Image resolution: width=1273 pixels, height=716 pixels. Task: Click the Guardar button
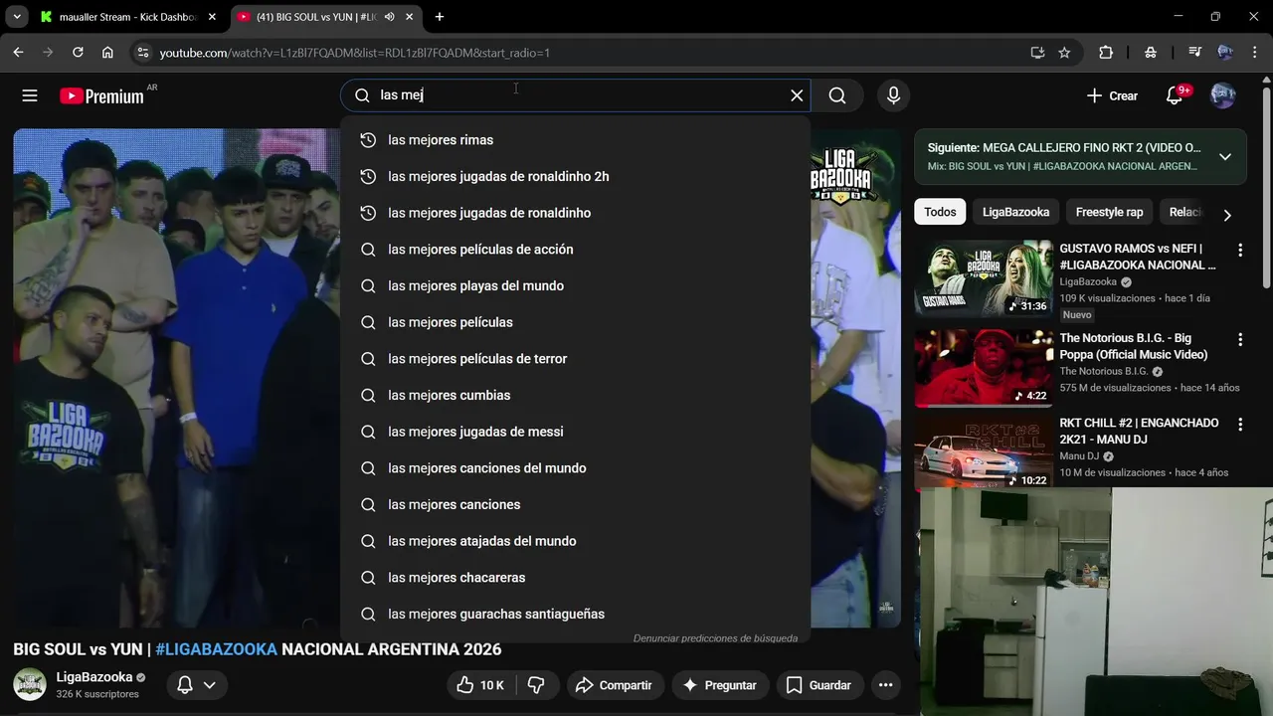tap(818, 685)
